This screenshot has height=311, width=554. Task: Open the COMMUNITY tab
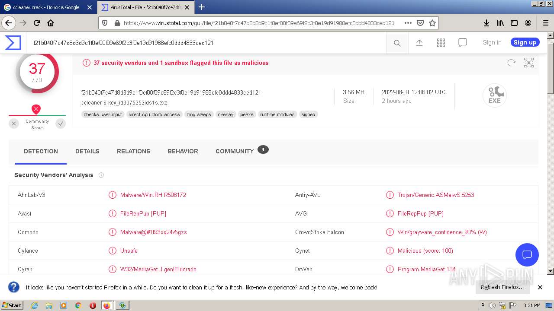pyautogui.click(x=235, y=151)
